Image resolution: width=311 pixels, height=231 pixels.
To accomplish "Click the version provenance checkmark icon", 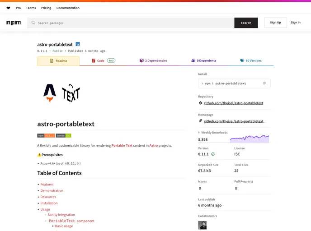I will [x=213, y=154].
